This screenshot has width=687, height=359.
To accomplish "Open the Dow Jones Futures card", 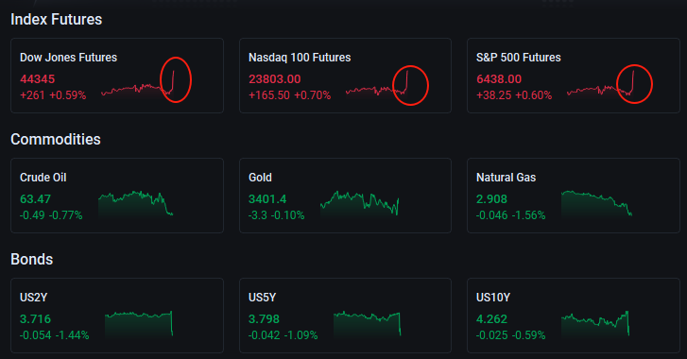I will (117, 76).
